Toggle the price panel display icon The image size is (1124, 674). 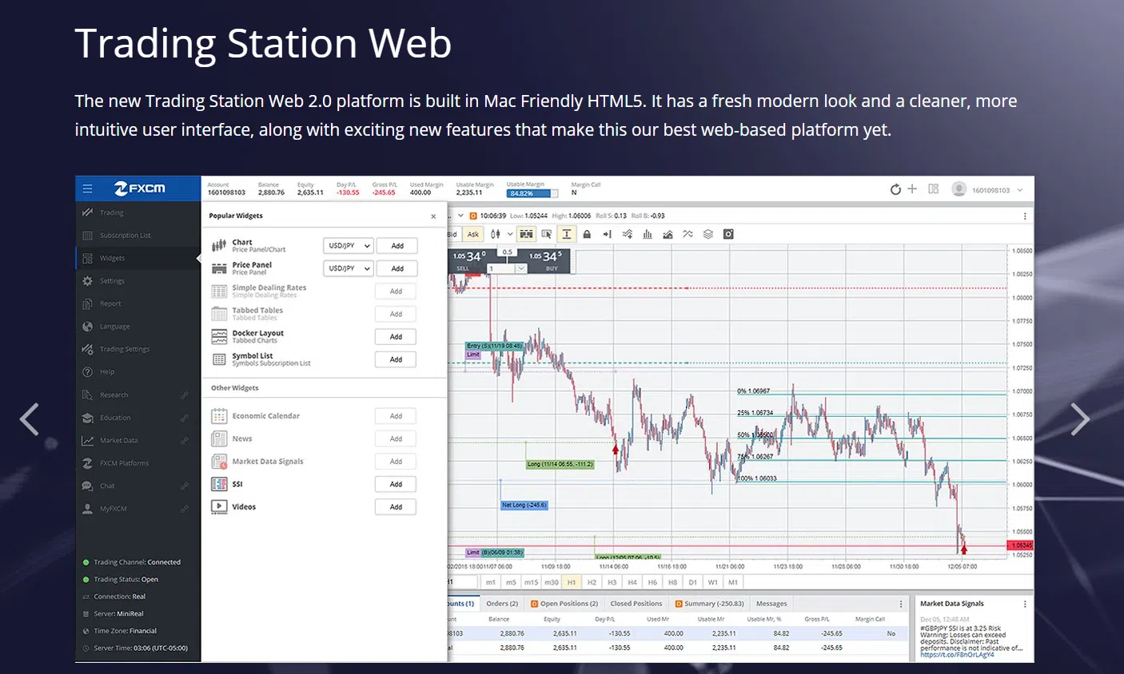coord(526,234)
